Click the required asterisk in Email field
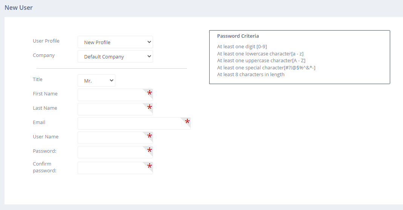Image resolution: width=403 pixels, height=210 pixels. click(x=187, y=121)
